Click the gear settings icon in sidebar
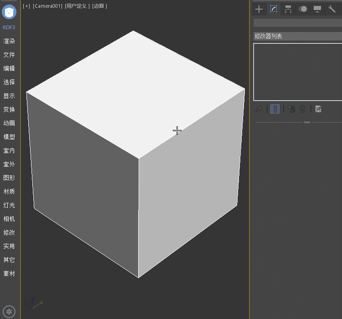This screenshot has height=319, width=342. tap(9, 312)
